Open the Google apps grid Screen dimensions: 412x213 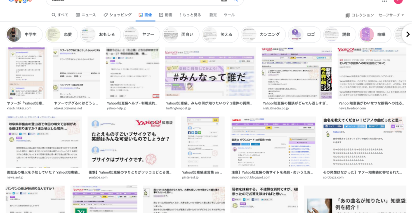tap(384, 1)
